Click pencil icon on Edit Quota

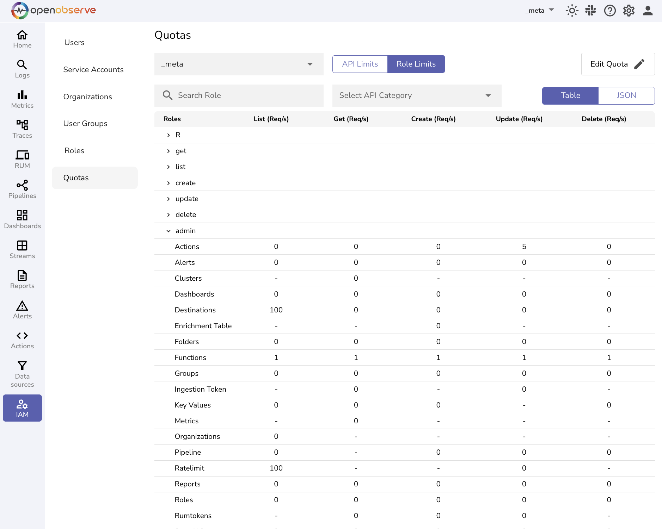(x=639, y=64)
